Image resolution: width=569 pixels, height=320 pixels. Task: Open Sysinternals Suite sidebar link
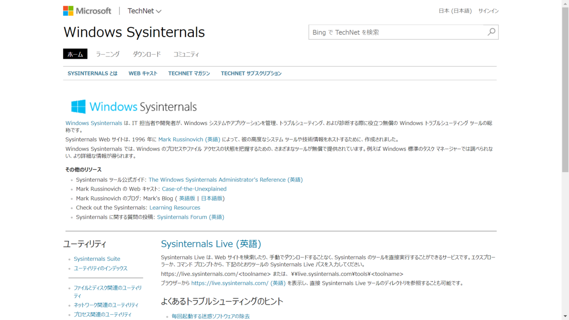click(x=97, y=259)
